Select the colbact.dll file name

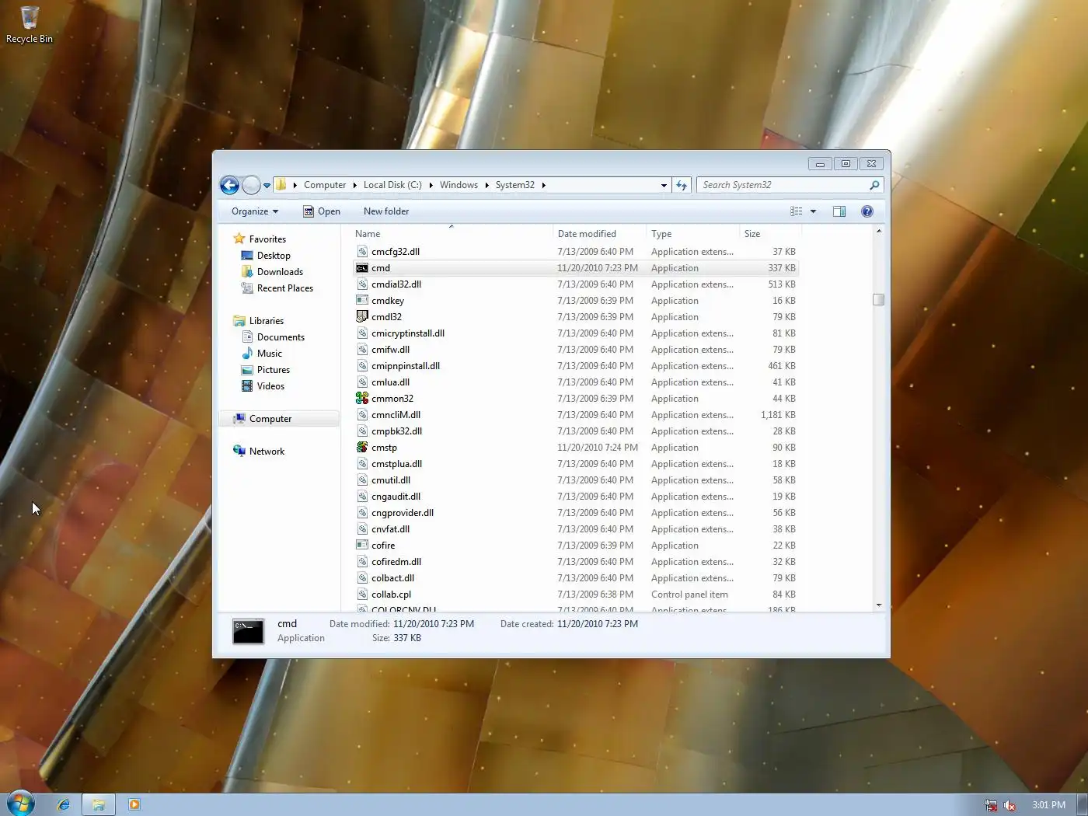coord(392,578)
